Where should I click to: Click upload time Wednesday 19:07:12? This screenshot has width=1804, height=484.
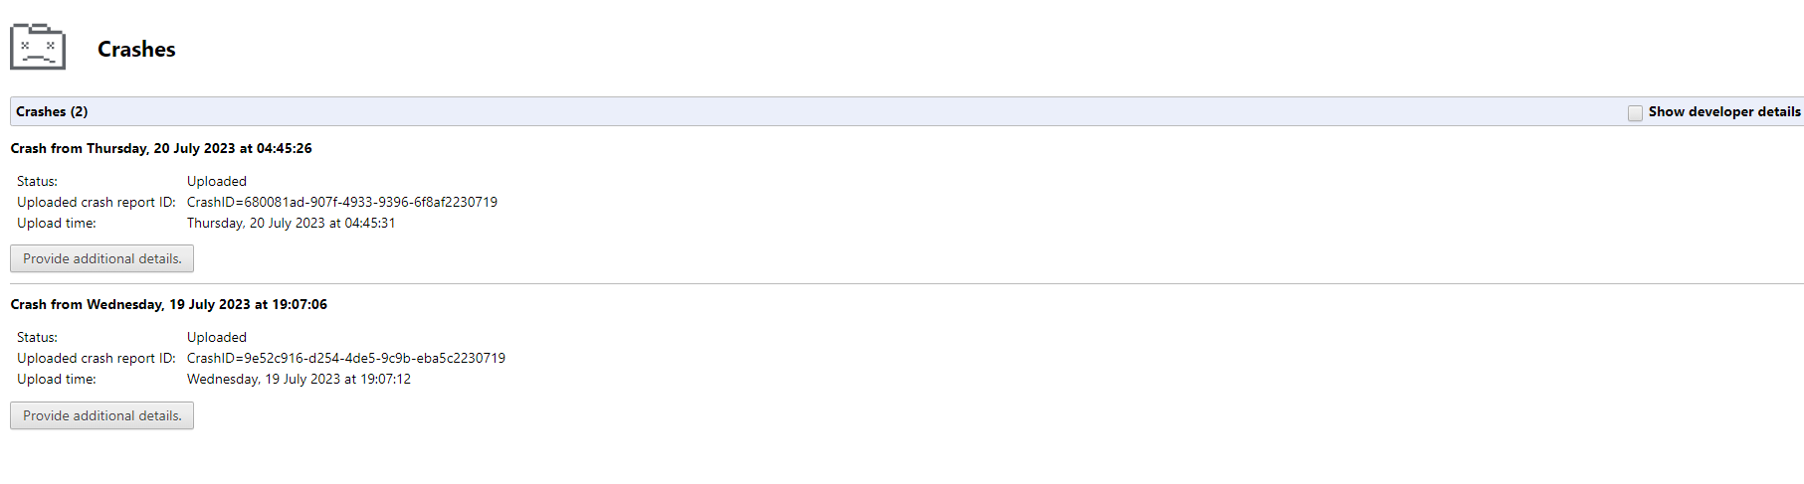[299, 379]
